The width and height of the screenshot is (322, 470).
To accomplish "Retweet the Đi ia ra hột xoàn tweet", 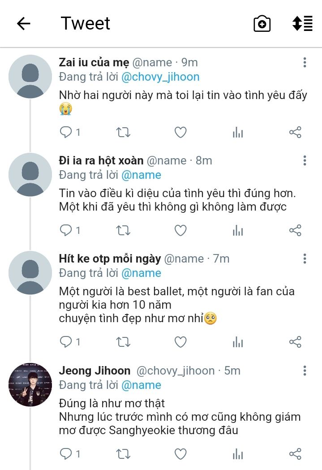I will pos(123,231).
